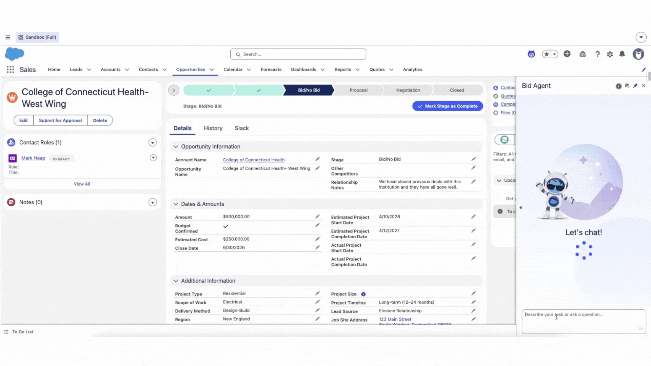Click the pencil icon at nav bar end
The image size is (651, 366).
[644, 69]
